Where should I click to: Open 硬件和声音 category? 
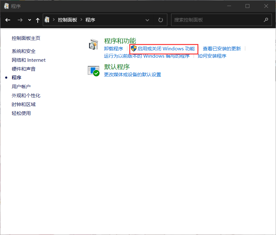click(23, 69)
